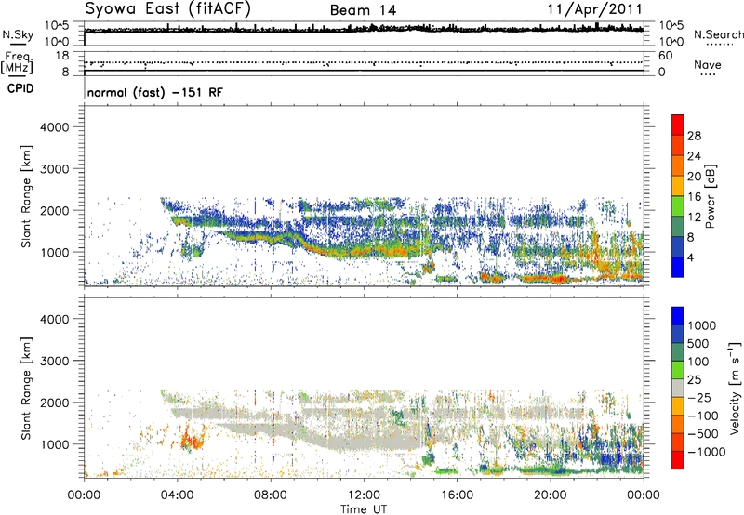Click the 'Freq. [MHz]' axis label
Image resolution: width=744 pixels, height=515 pixels.
point(17,62)
